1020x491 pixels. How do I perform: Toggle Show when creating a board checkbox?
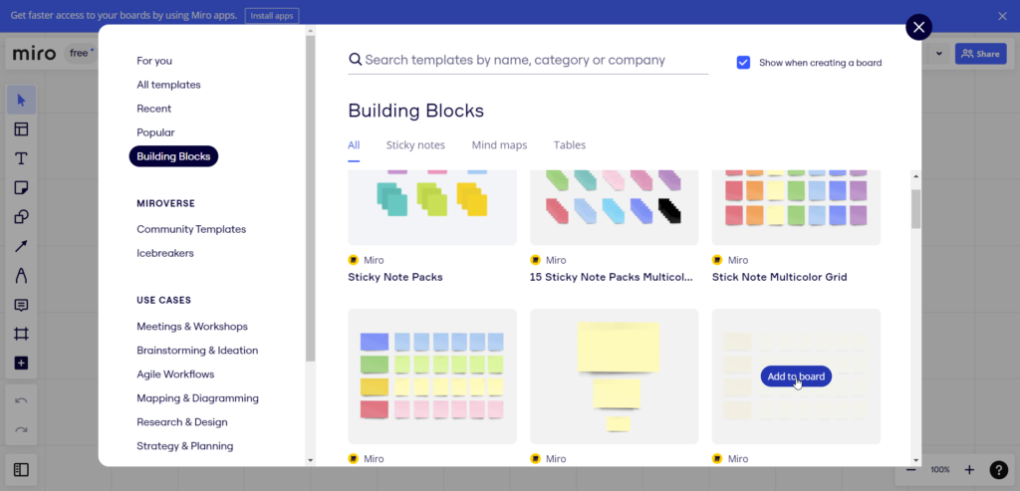[743, 63]
